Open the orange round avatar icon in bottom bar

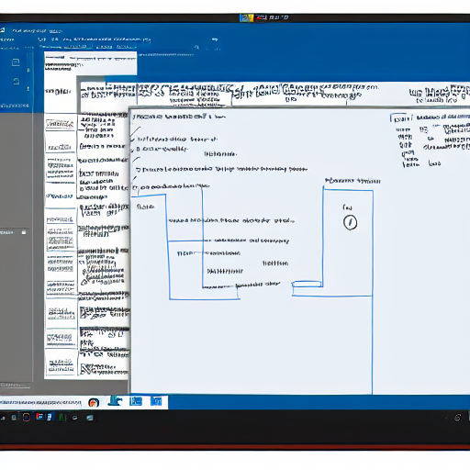pos(94,403)
